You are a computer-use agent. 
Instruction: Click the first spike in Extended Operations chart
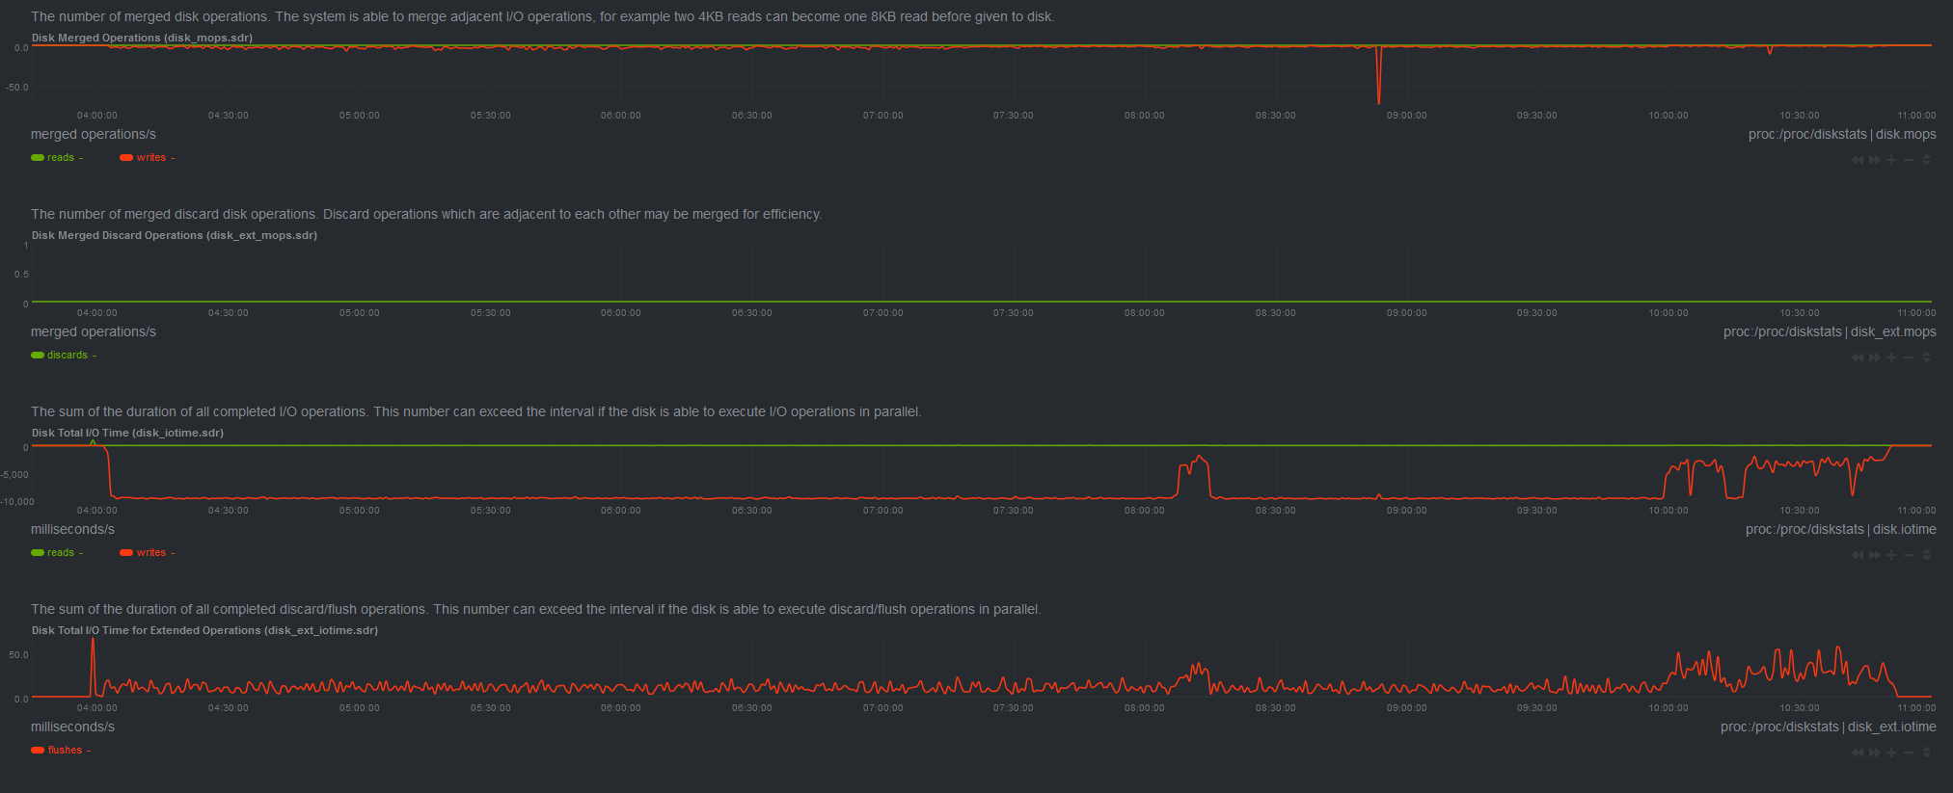pyautogui.click(x=94, y=665)
